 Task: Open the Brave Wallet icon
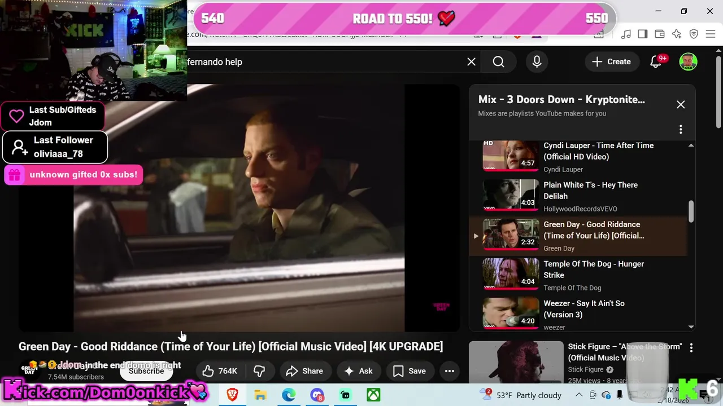660,34
